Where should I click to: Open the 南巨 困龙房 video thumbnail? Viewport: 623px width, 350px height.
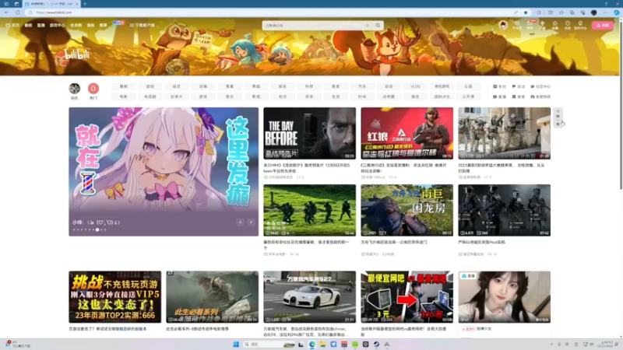[x=407, y=210]
